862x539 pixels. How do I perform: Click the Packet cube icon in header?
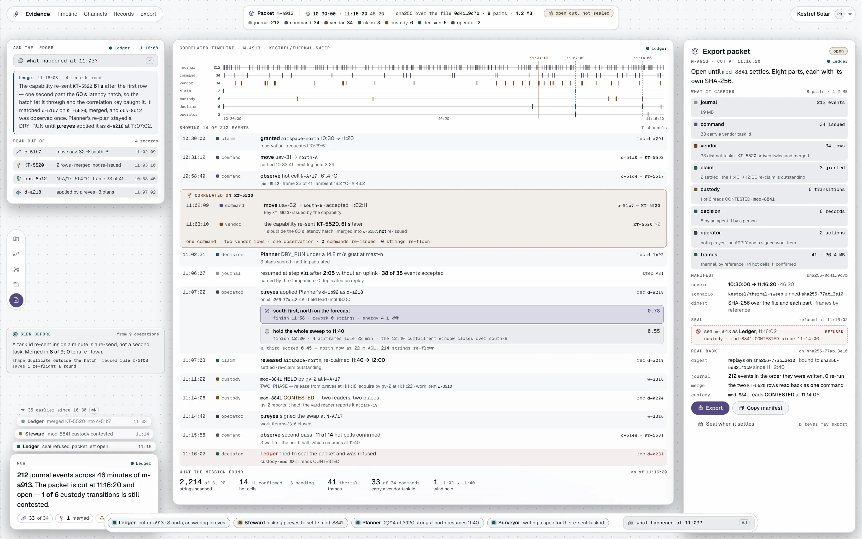click(x=252, y=13)
